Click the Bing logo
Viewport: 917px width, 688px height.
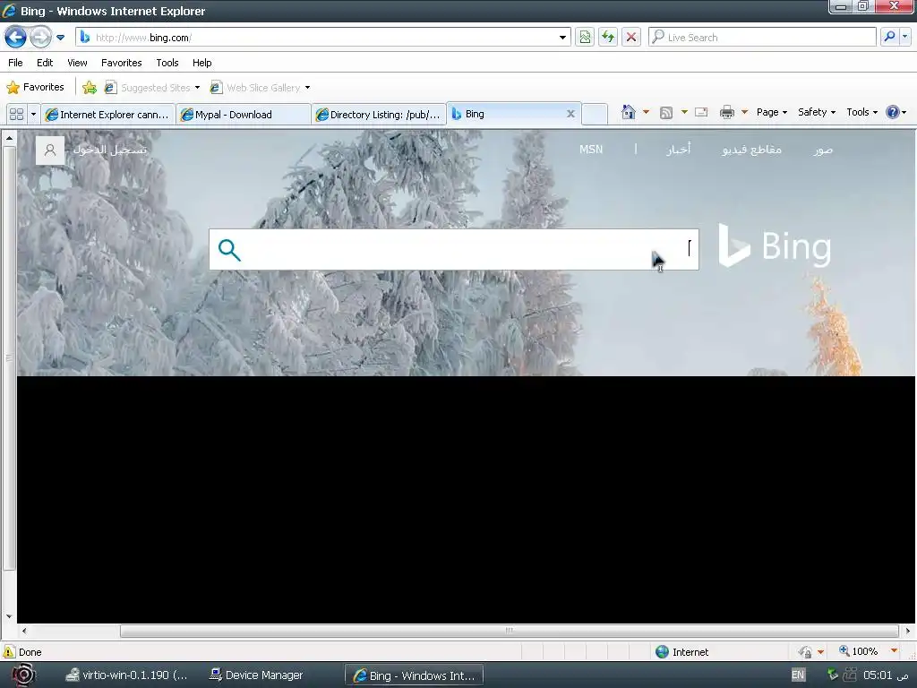pos(775,245)
